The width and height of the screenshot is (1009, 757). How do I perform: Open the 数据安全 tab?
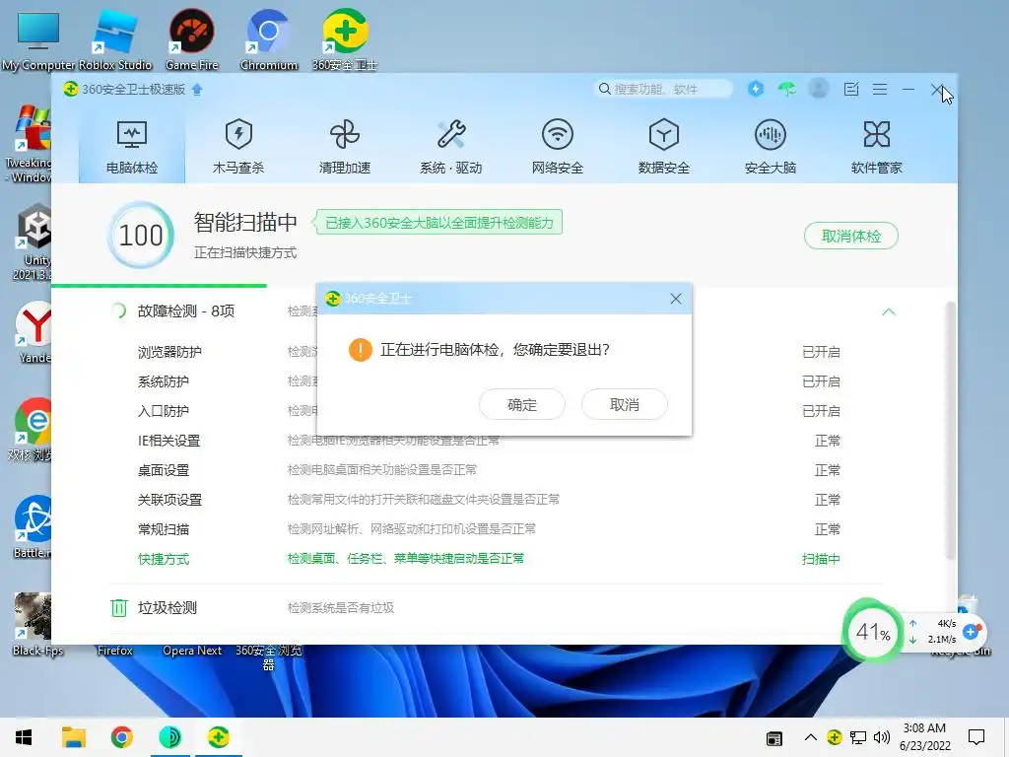click(x=663, y=147)
